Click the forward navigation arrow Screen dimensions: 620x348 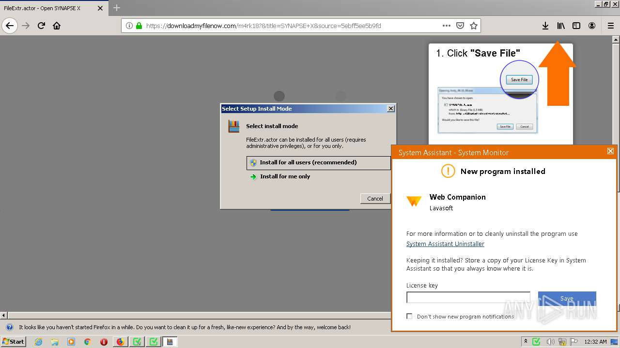pyautogui.click(x=26, y=26)
